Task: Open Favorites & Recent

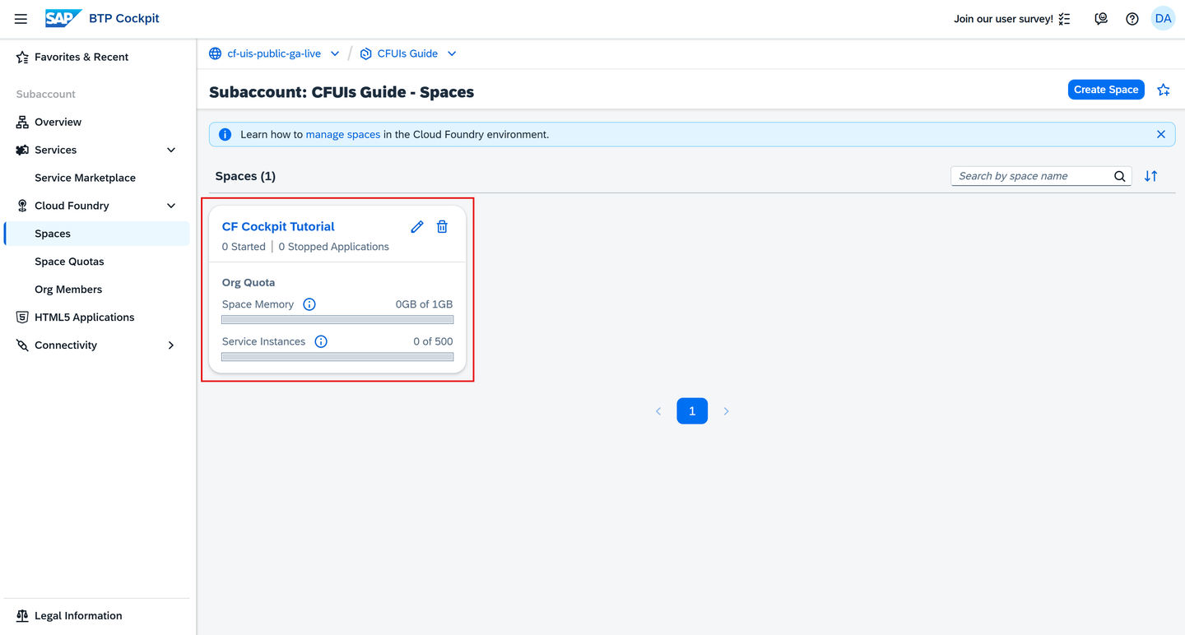Action: click(97, 57)
